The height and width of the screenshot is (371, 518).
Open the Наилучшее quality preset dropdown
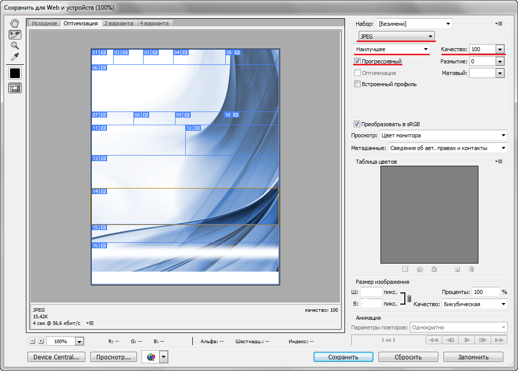[392, 49]
